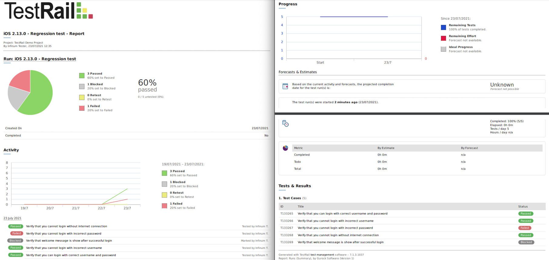Select the yellow Retest swatch in the run legend
Image resolution: width=549 pixels, height=260 pixels.
(82, 97)
